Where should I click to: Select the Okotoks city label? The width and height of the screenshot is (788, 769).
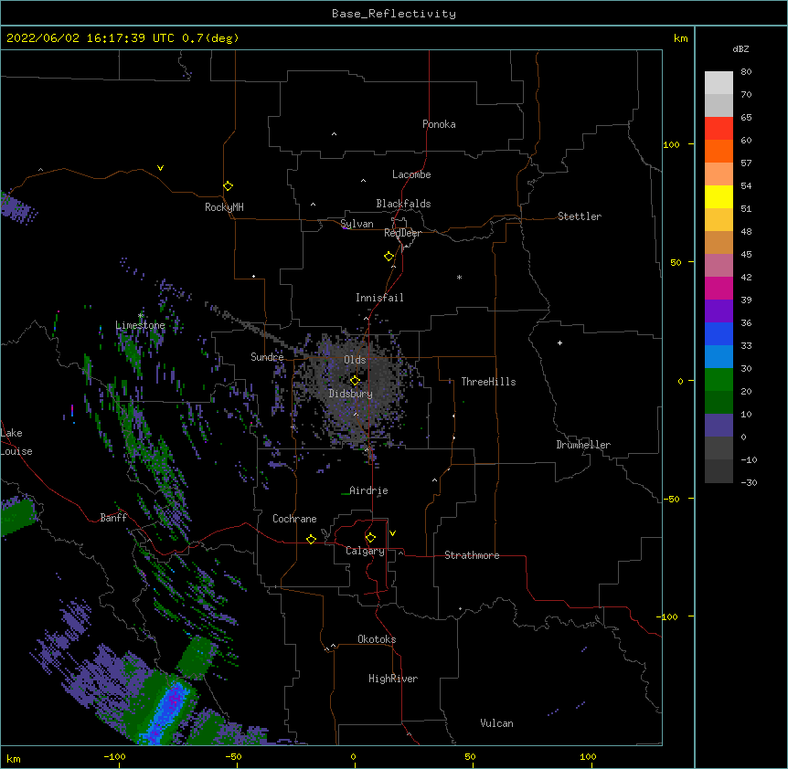pyautogui.click(x=377, y=639)
